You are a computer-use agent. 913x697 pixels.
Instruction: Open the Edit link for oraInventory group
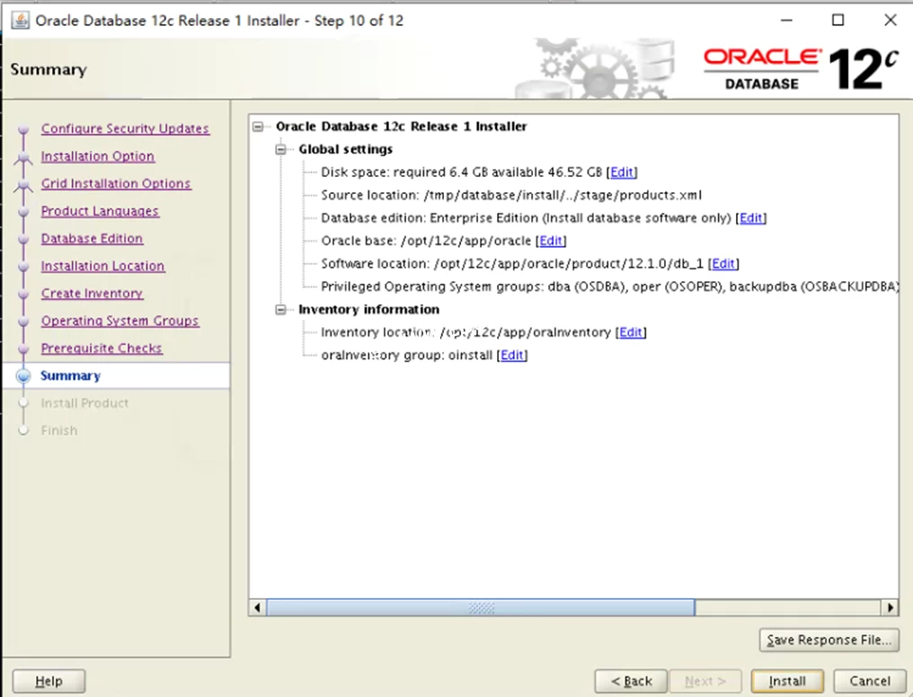pyautogui.click(x=512, y=355)
